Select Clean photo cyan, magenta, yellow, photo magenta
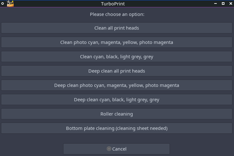This screenshot has height=156, width=234. point(117,42)
